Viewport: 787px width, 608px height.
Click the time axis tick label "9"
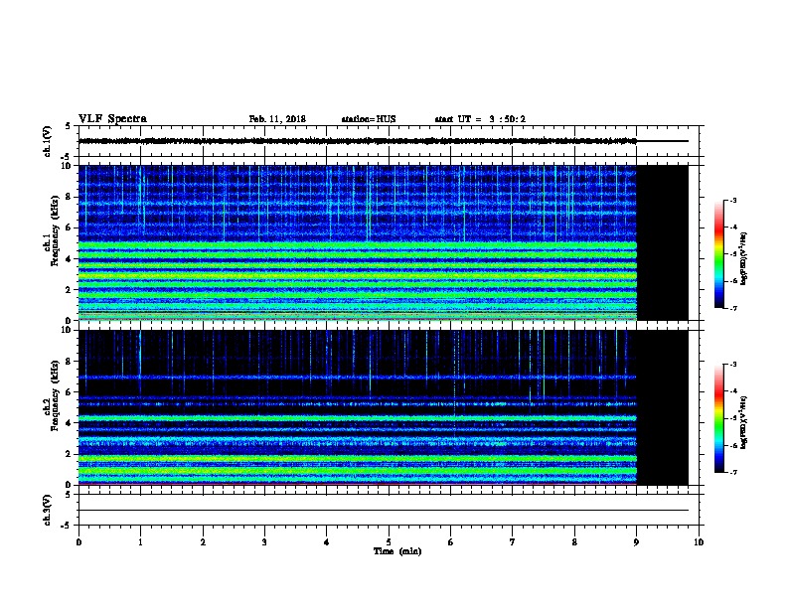click(636, 541)
